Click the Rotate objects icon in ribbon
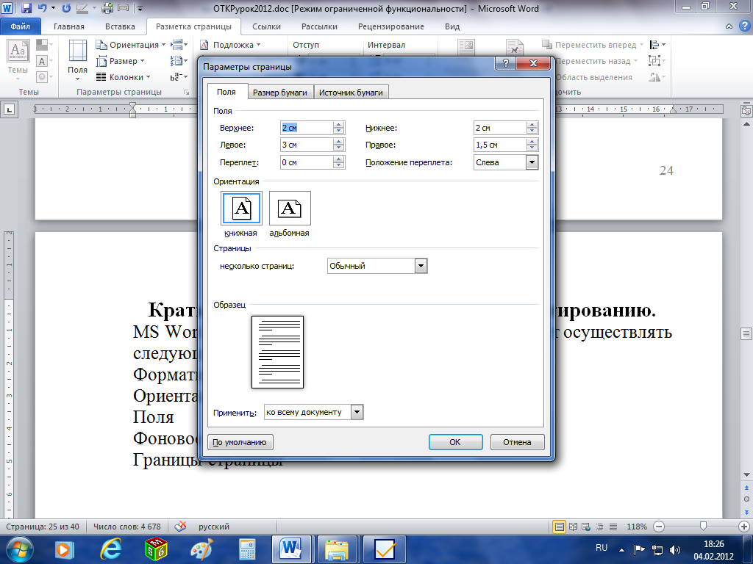753x564 pixels. tap(657, 76)
